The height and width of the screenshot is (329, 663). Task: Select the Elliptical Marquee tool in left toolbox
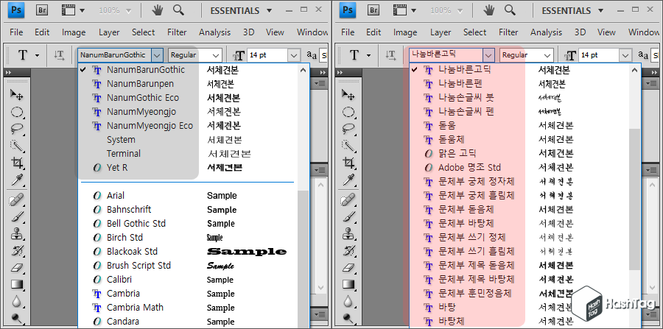pos(16,112)
